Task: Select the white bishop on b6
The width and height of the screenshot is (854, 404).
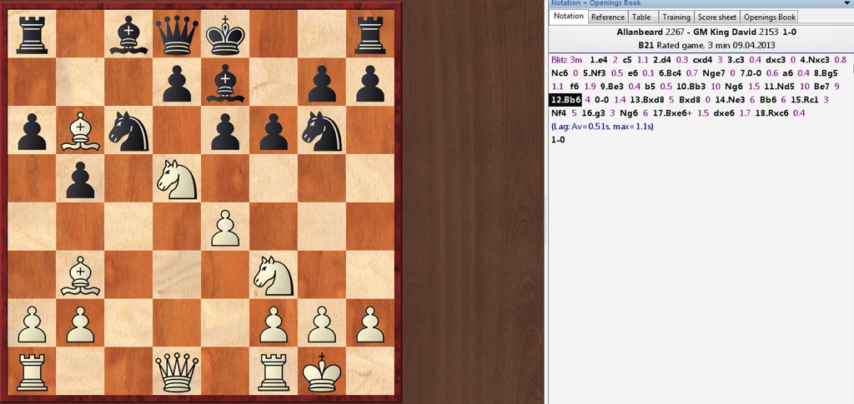Action: tap(79, 130)
